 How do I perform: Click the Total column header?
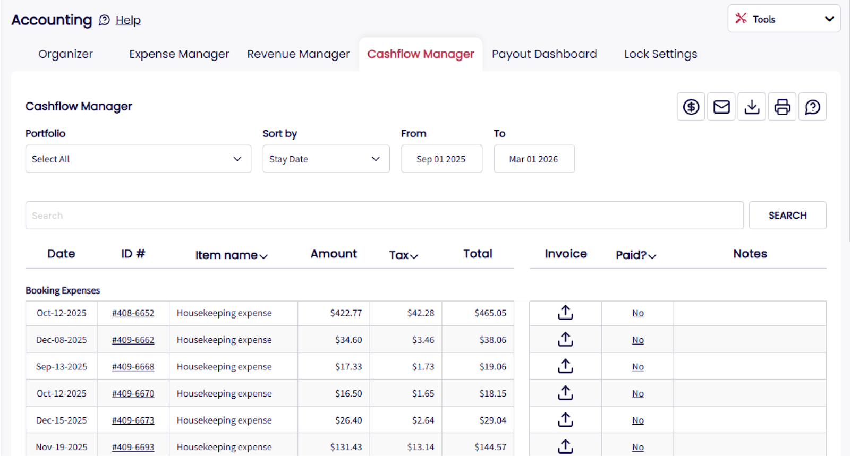[478, 254]
